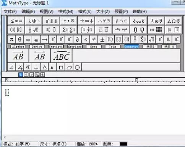Switch to the Derivs tab
The image size is (185, 147).
coord(37,47)
